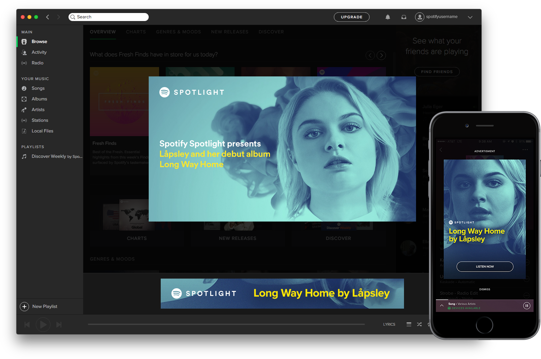This screenshot has width=541, height=359.
Task: Expand the phone now-playing bar chevron
Action: point(442,306)
